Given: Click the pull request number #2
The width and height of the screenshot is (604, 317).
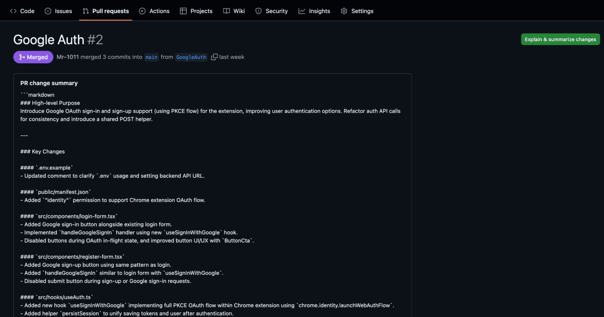Looking at the screenshot, I should point(95,40).
